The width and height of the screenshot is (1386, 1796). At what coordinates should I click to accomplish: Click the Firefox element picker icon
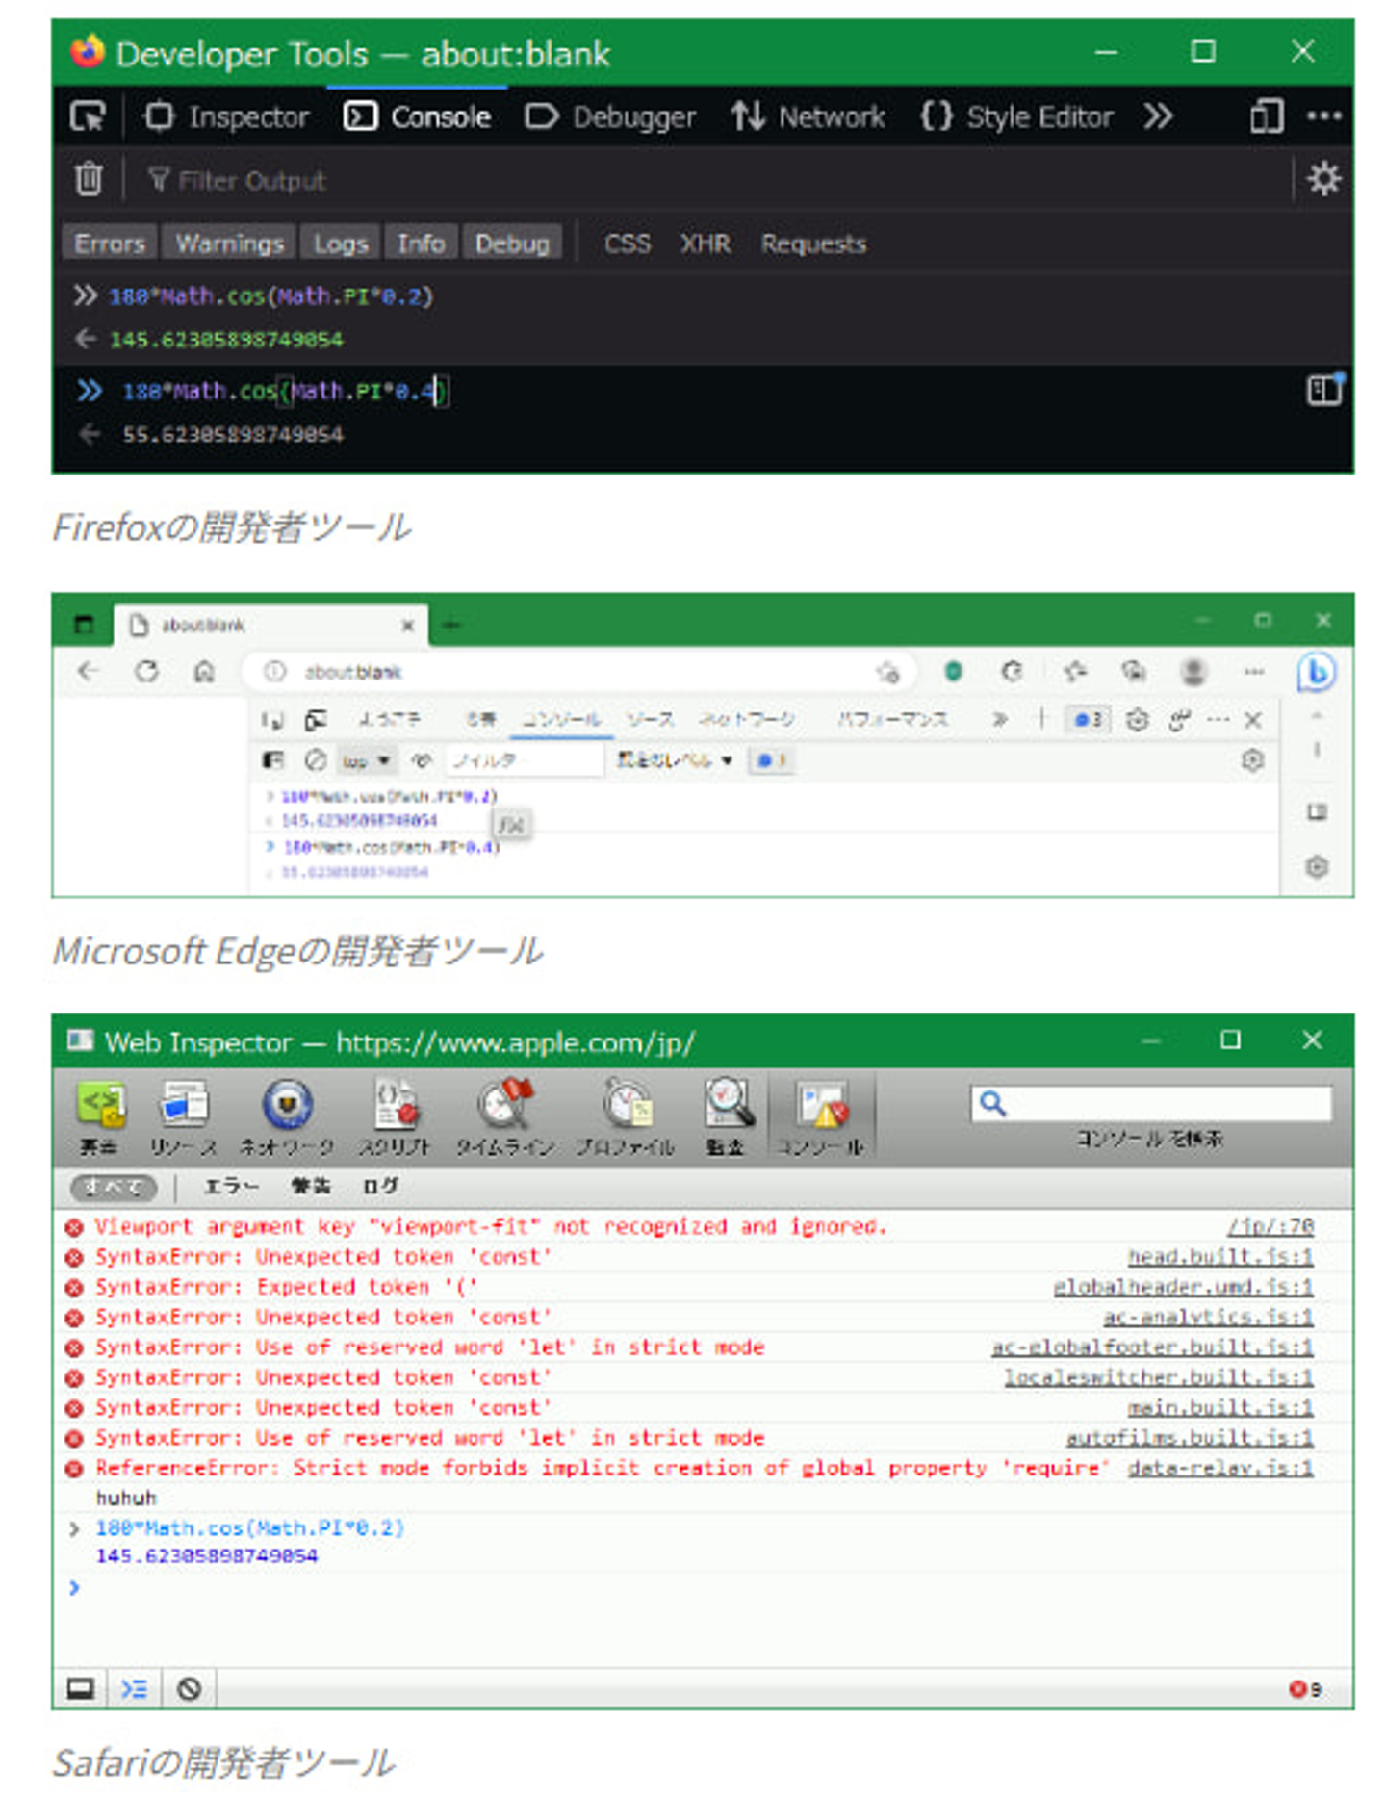tap(89, 117)
